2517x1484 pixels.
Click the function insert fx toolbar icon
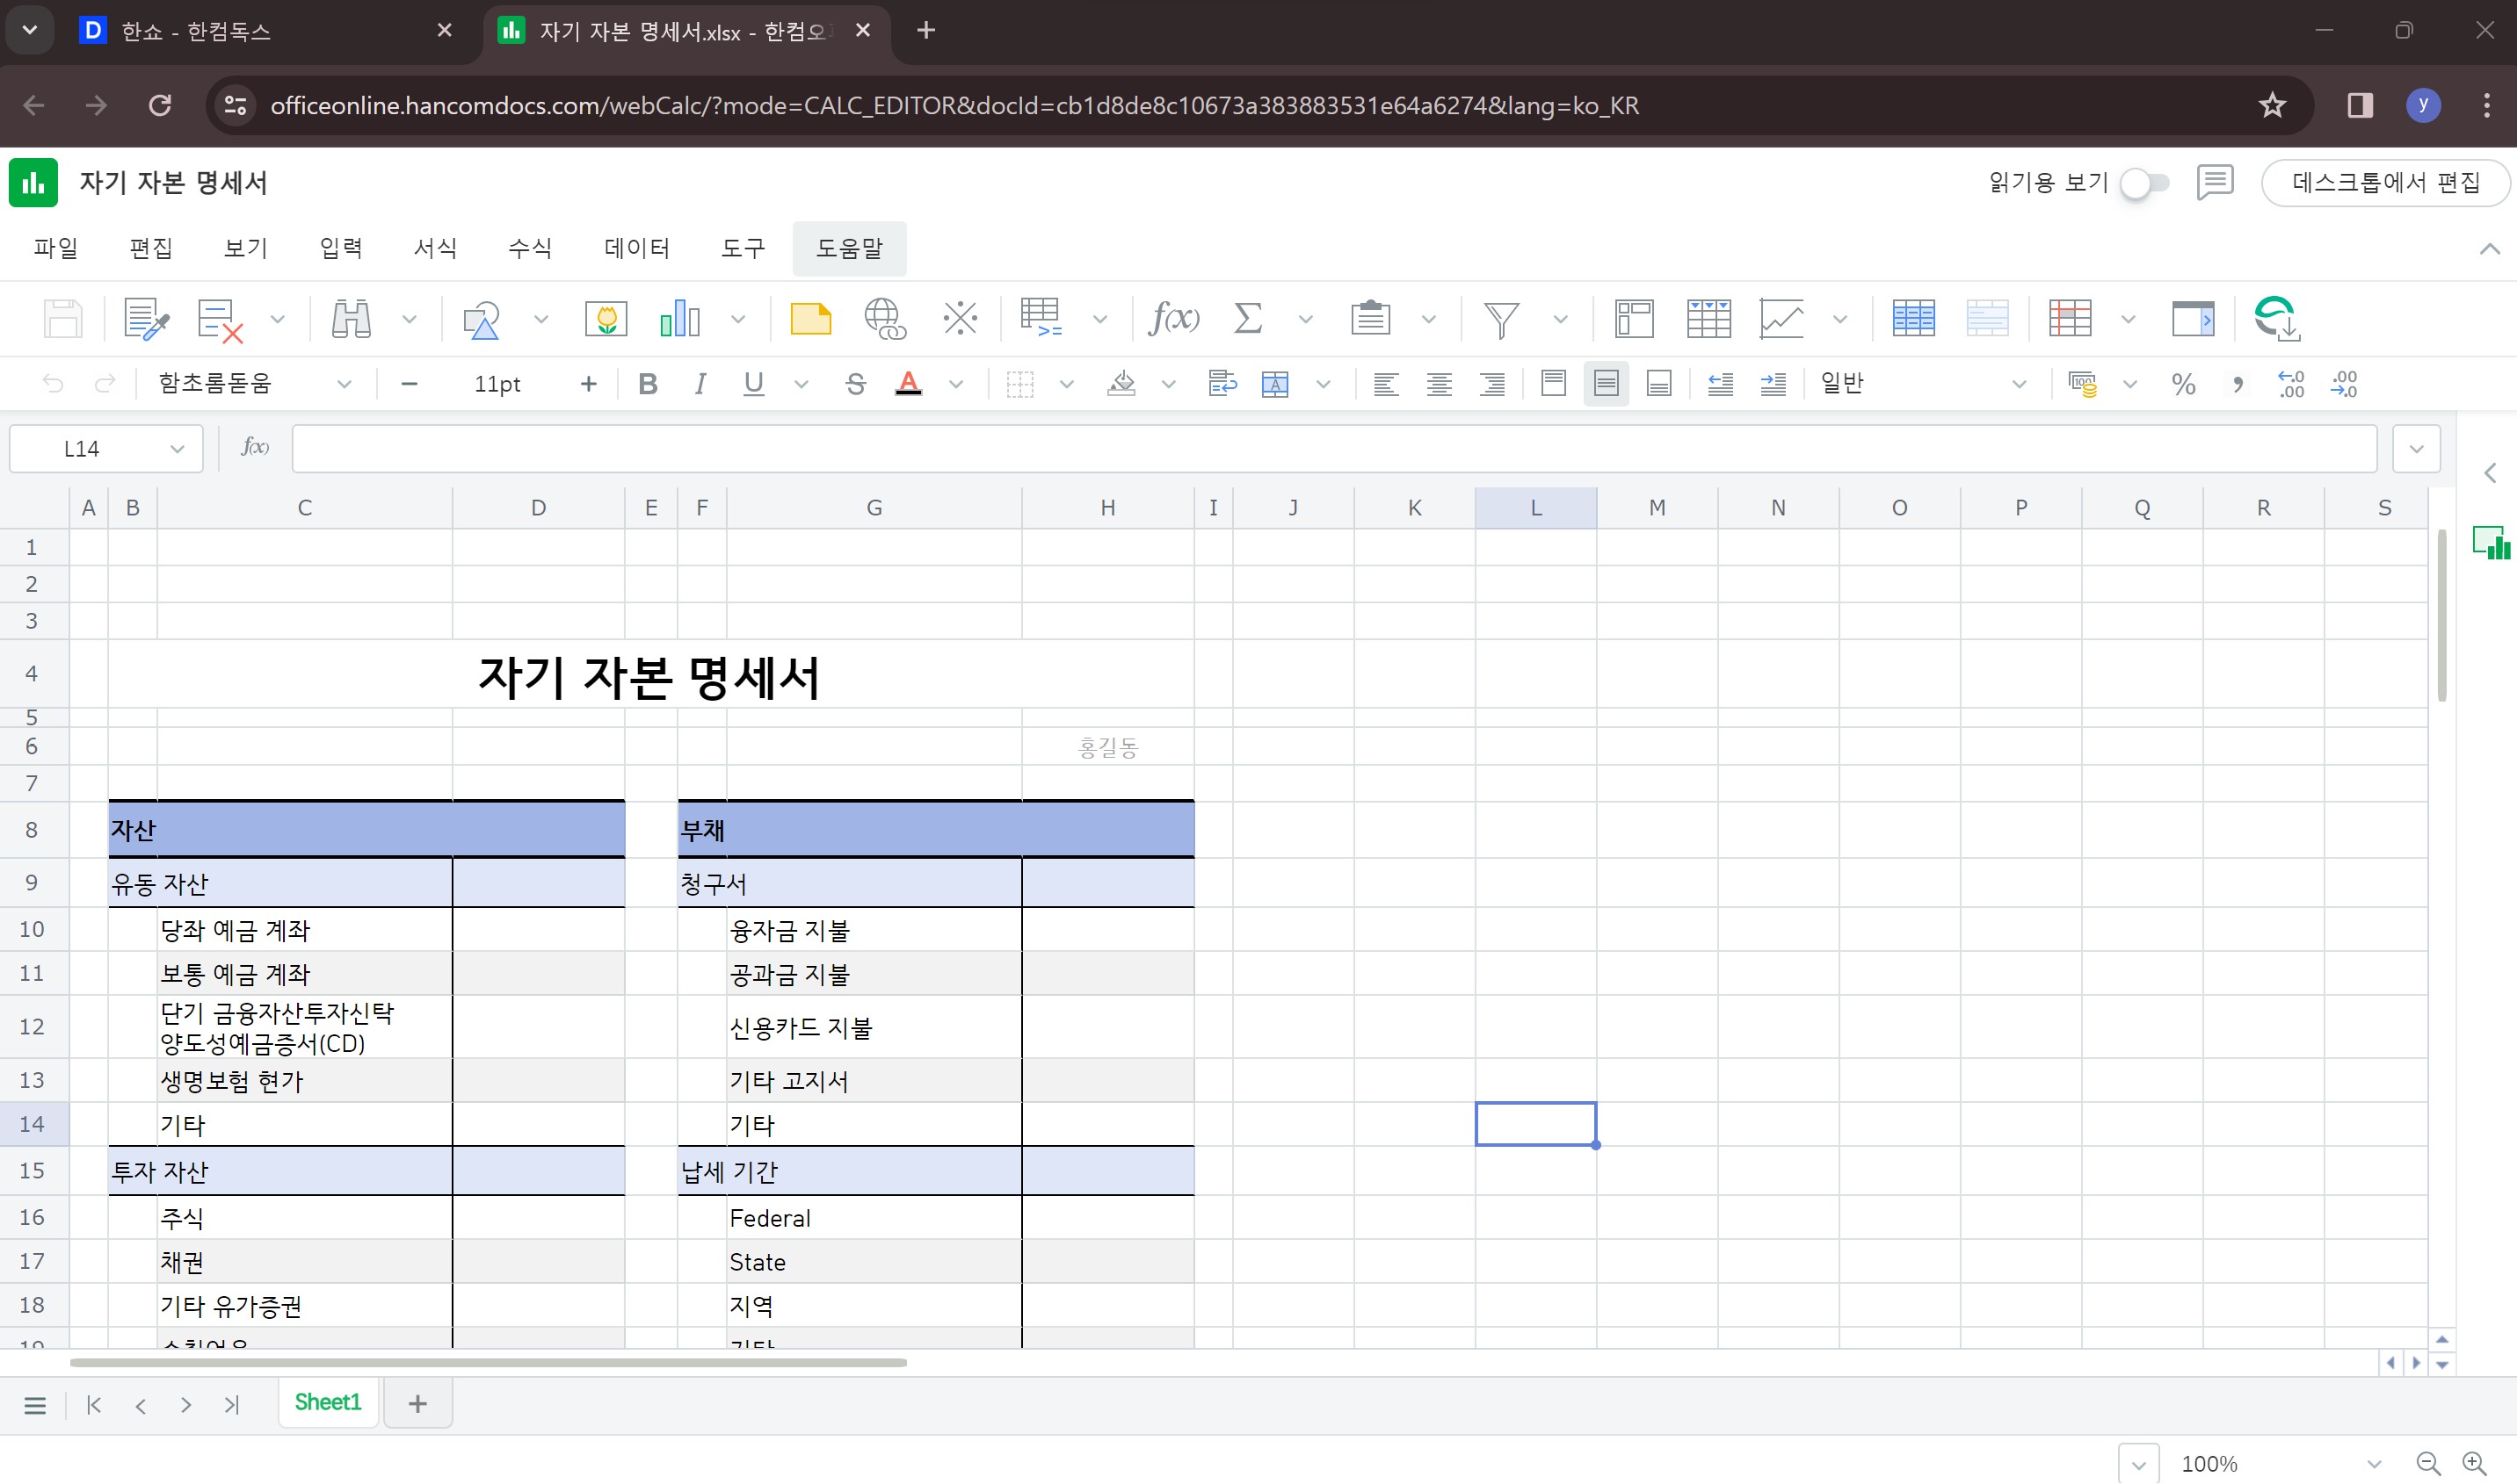(1173, 319)
